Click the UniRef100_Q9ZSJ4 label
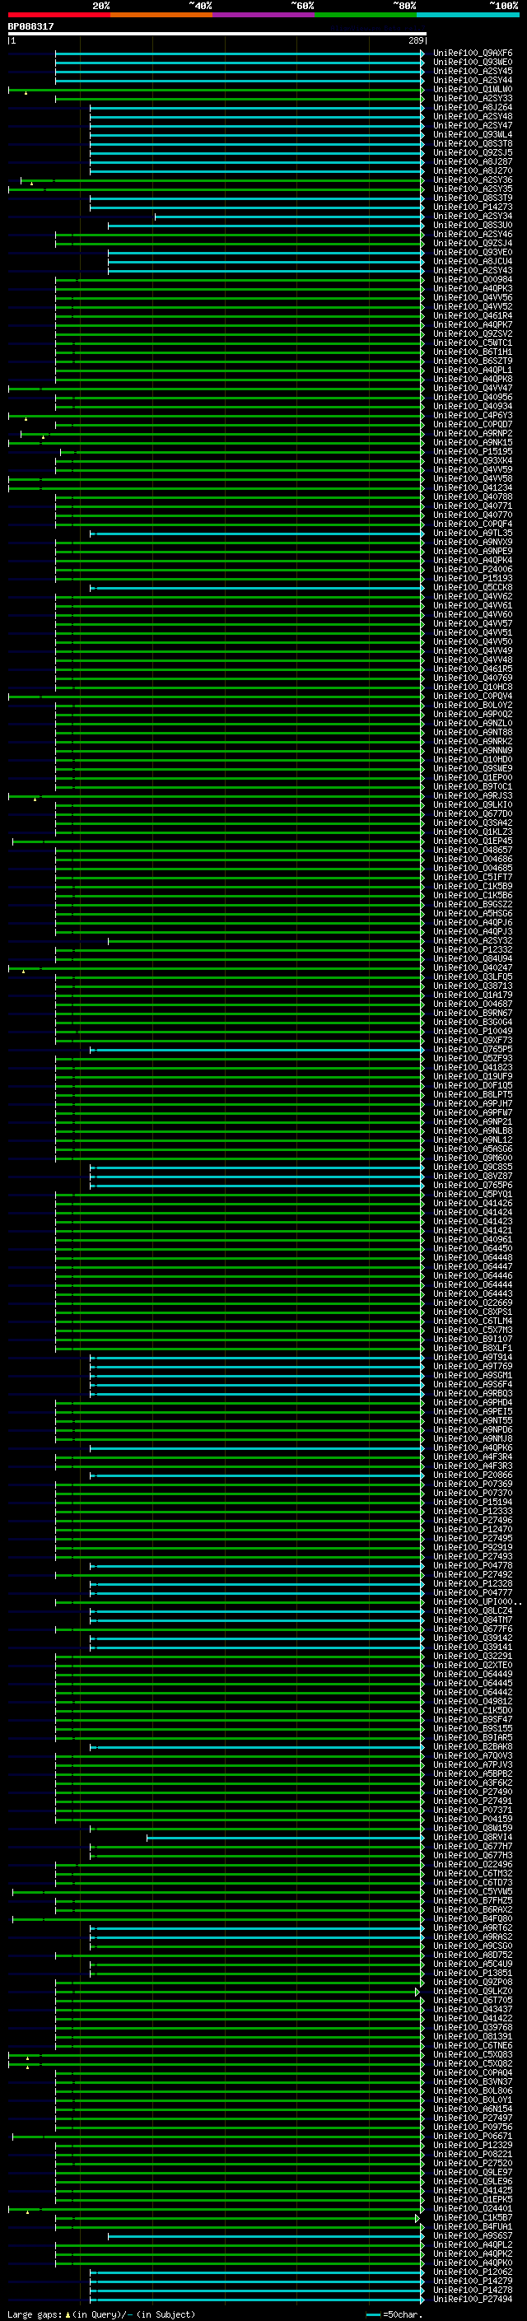Screen dimensions: 527x2321 [473, 243]
